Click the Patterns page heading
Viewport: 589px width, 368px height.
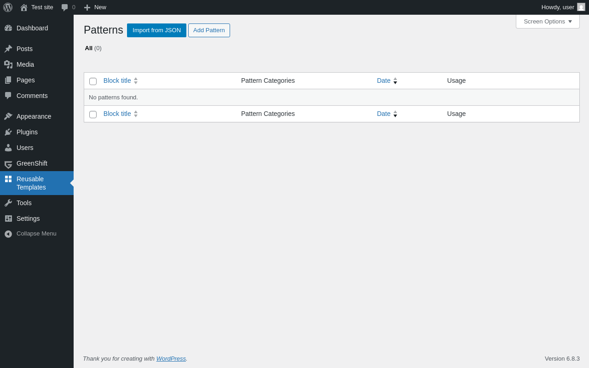click(x=104, y=30)
